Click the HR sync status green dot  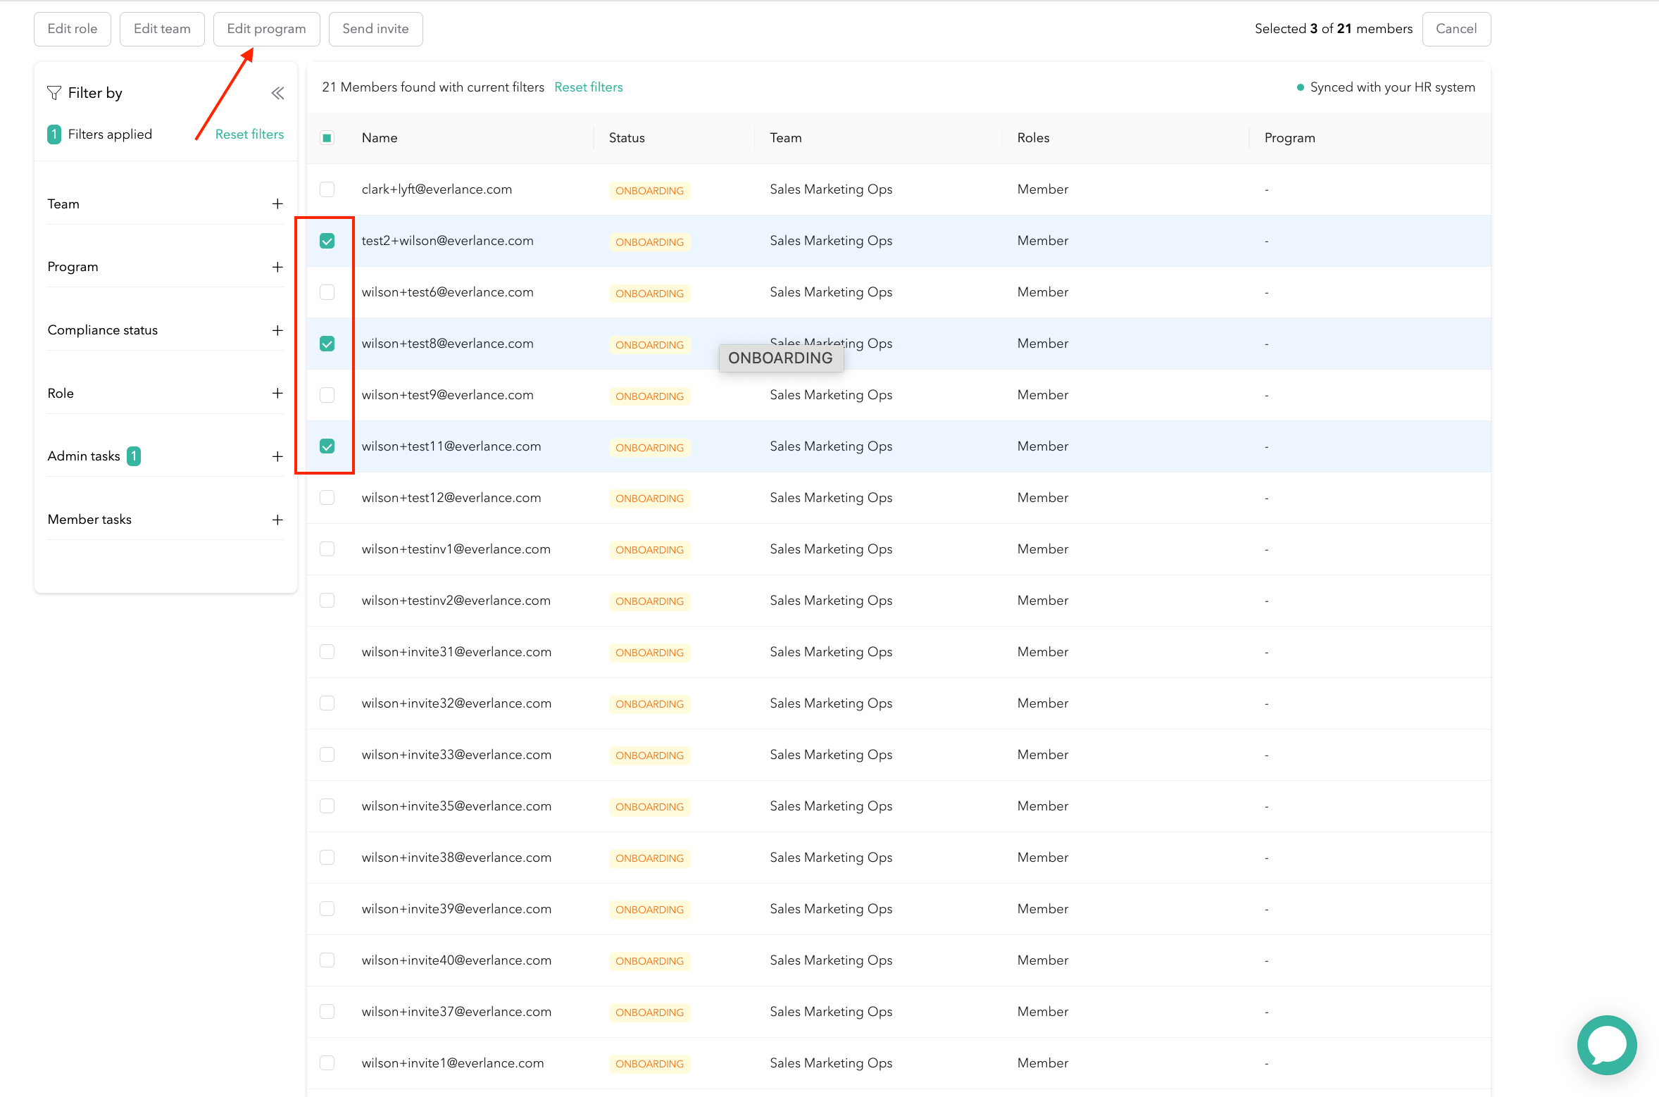(1300, 87)
